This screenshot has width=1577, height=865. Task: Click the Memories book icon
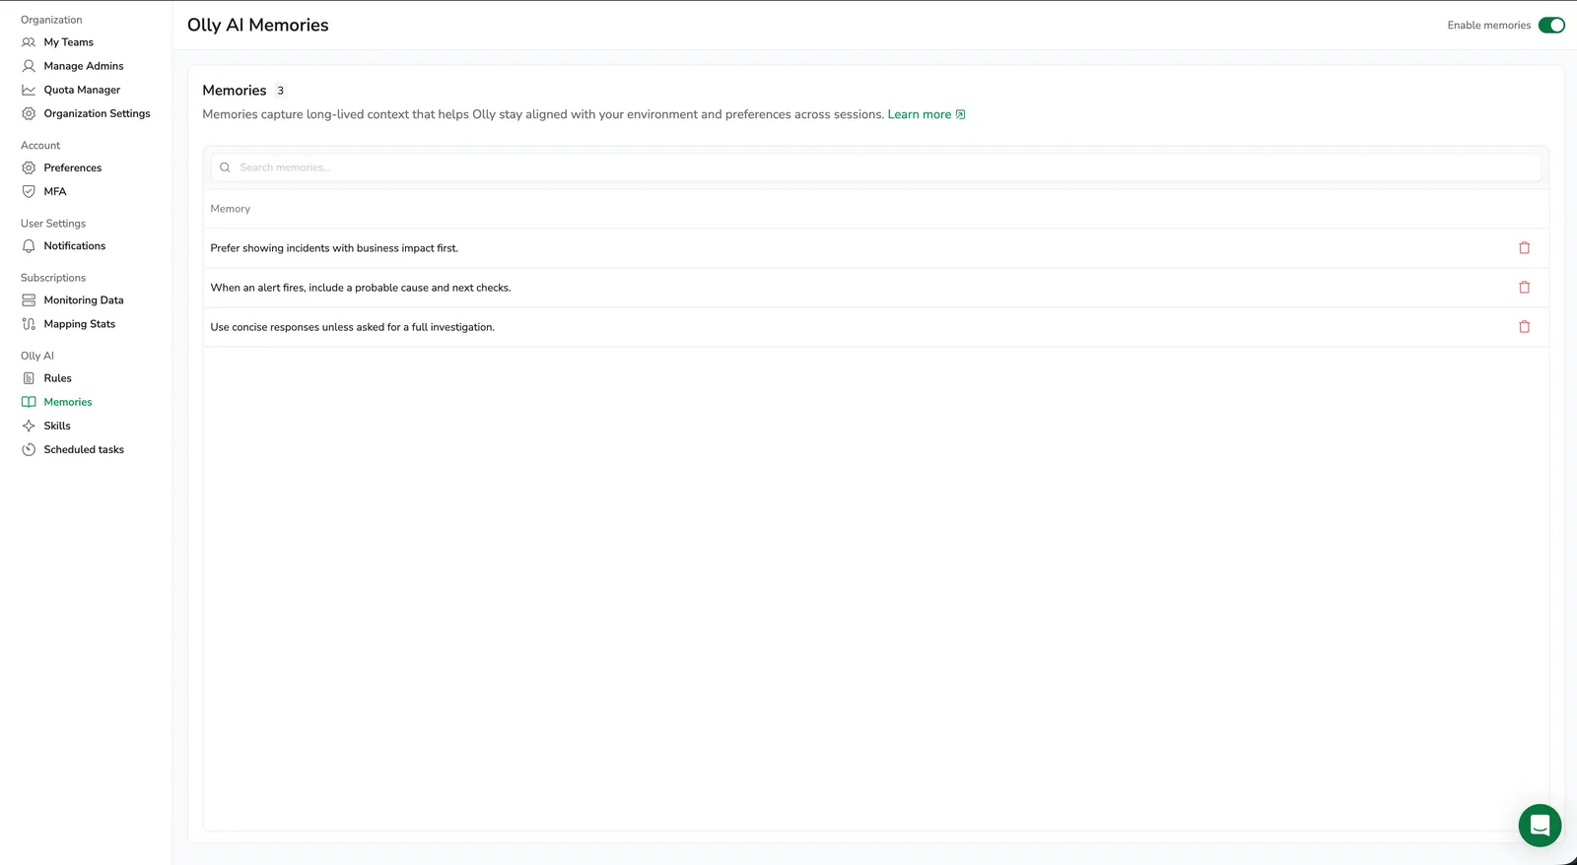pos(29,402)
